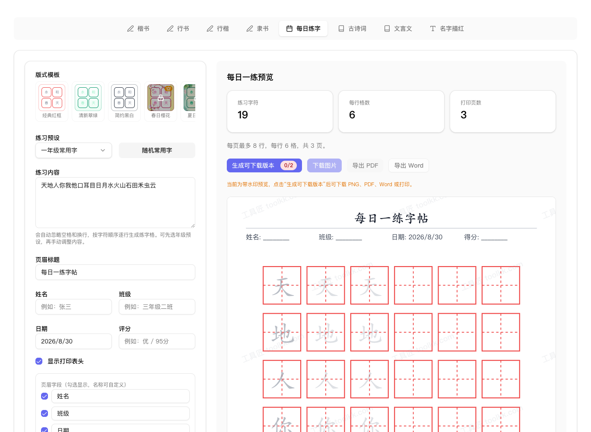Click 生成可下载版本 button
The image size is (591, 432).
point(264,165)
